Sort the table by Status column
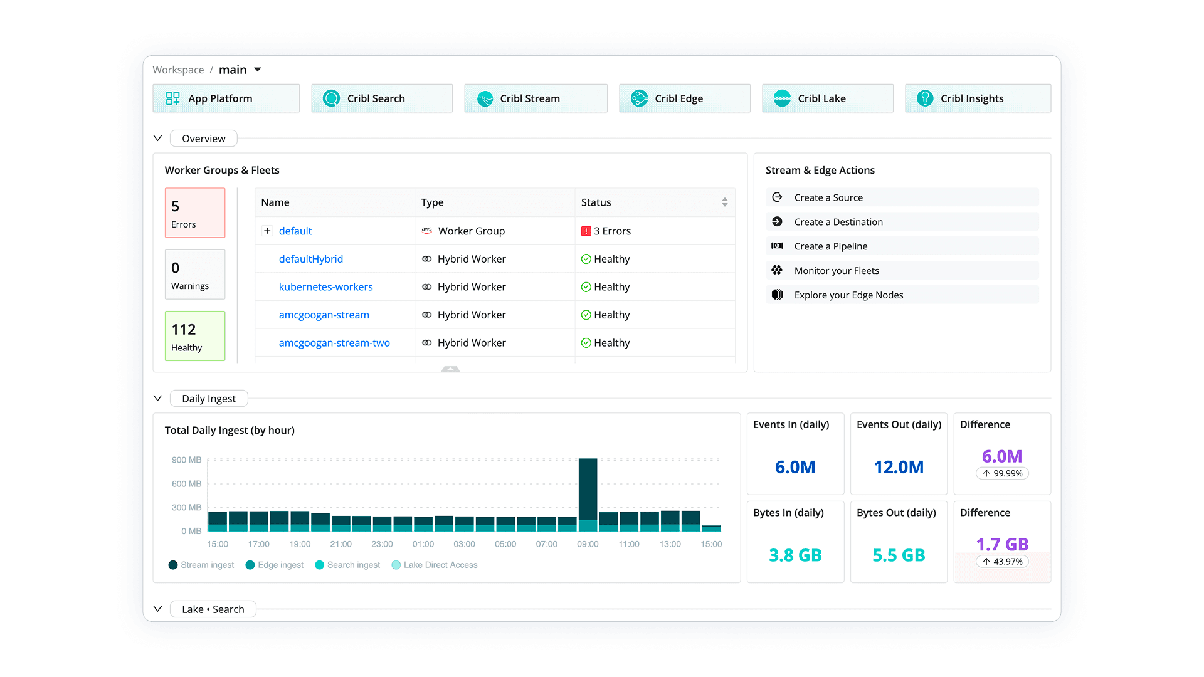The image size is (1204, 677). point(725,202)
